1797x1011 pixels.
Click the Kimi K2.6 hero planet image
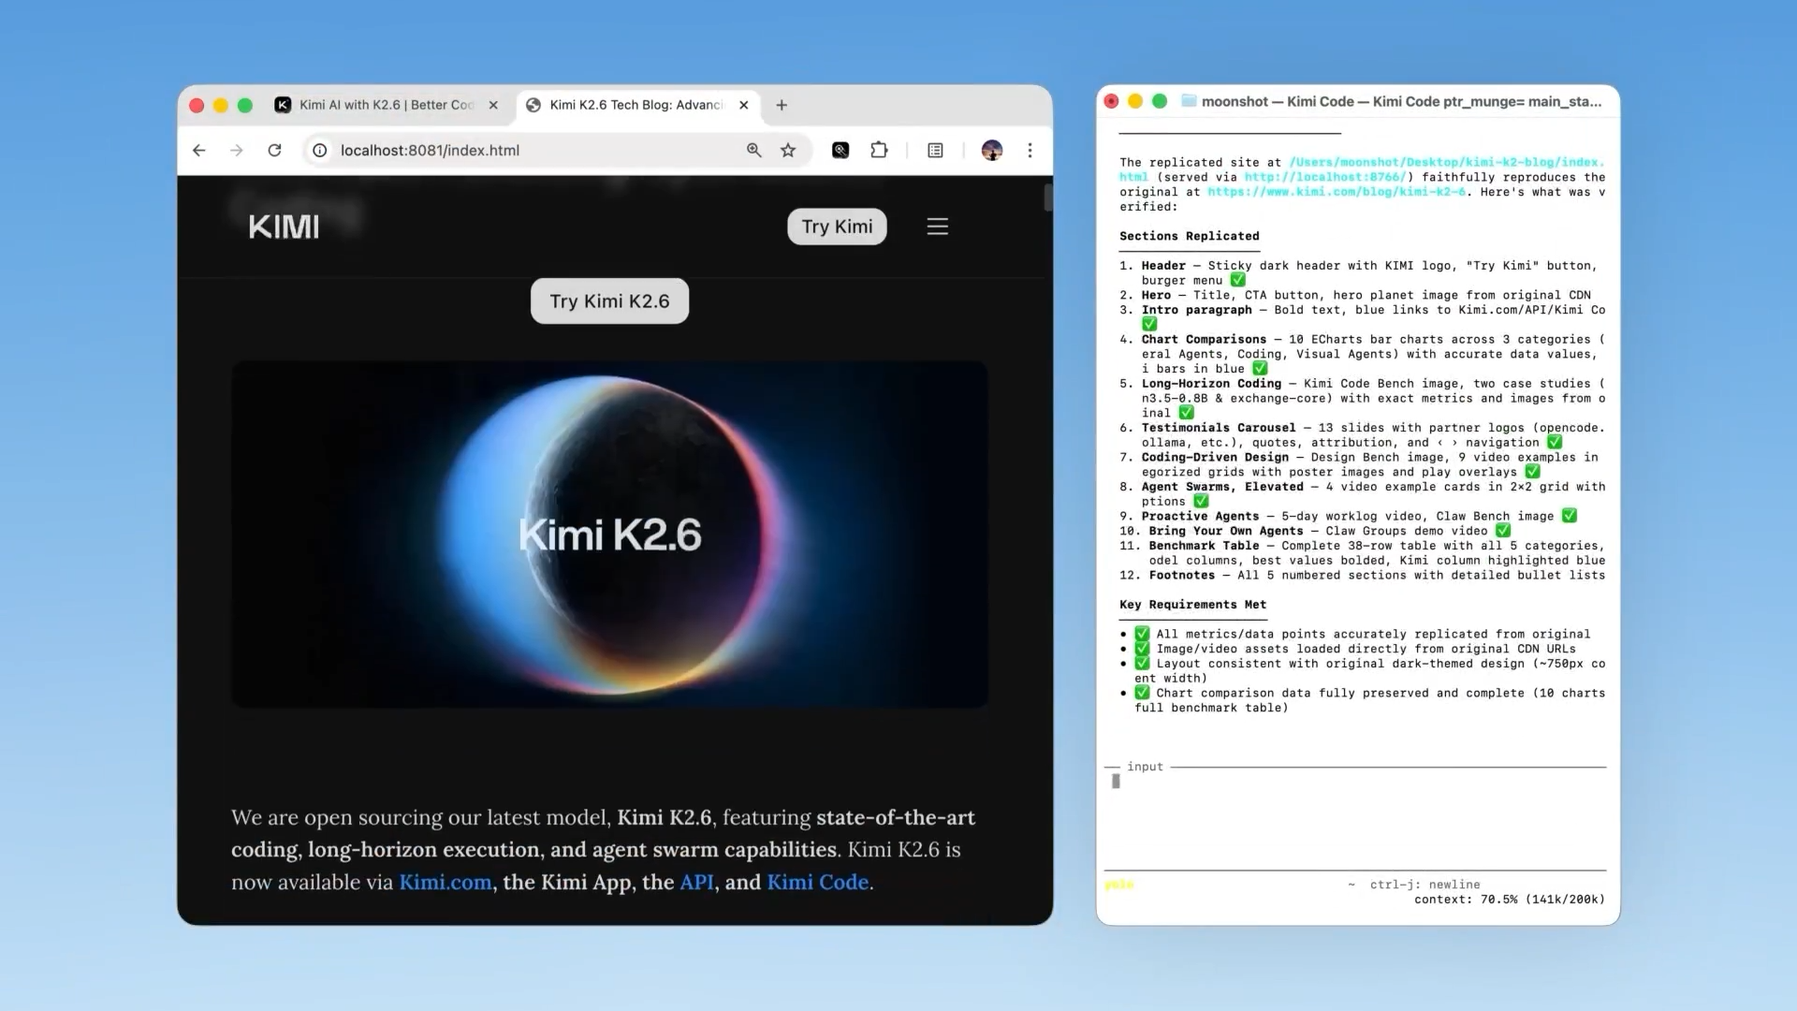coord(609,535)
